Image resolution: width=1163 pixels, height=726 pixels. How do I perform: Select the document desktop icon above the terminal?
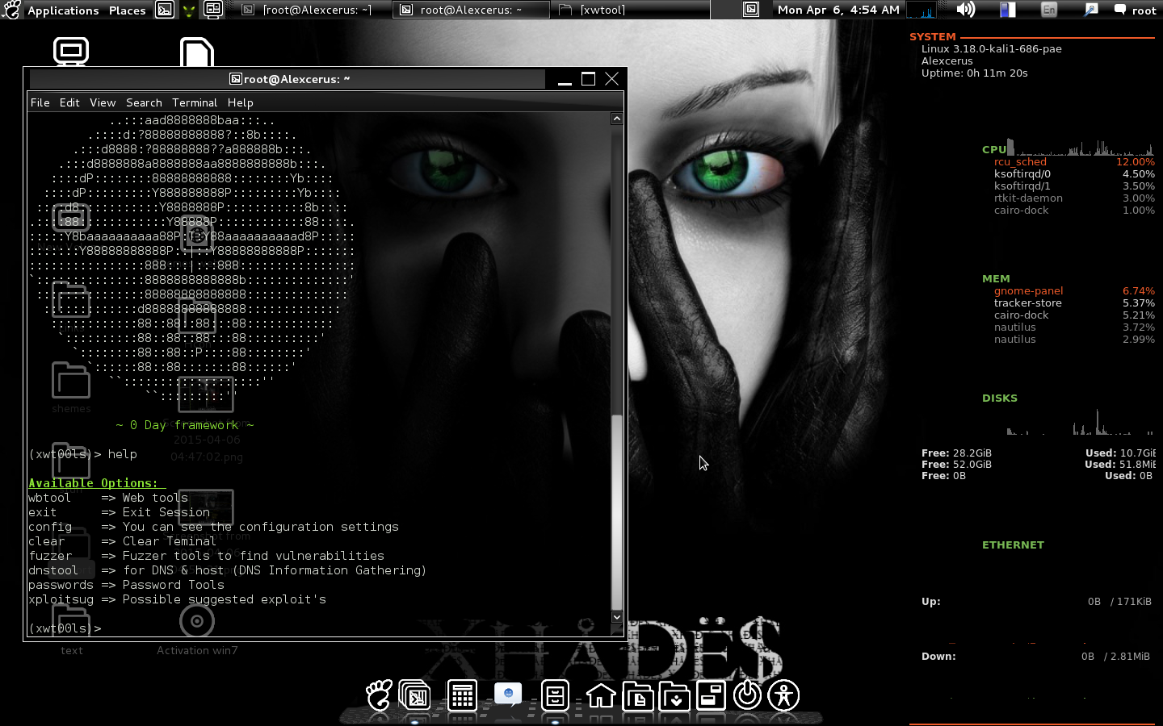click(196, 52)
